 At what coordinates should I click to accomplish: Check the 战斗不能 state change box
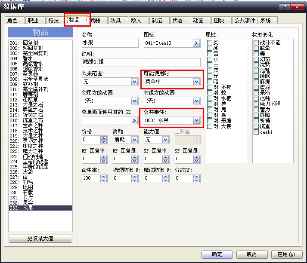coord(256,43)
